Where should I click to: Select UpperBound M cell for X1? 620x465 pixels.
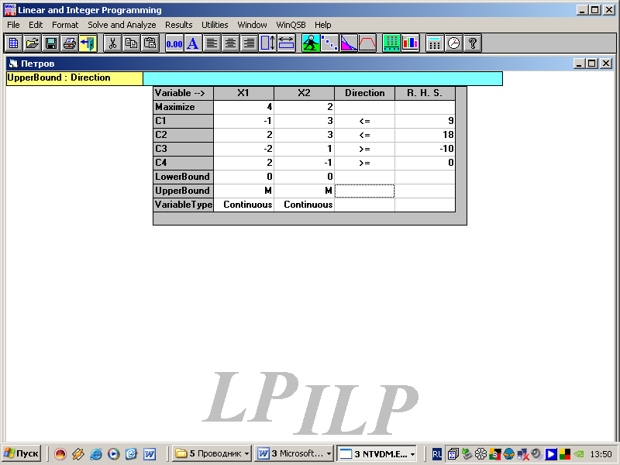point(243,191)
